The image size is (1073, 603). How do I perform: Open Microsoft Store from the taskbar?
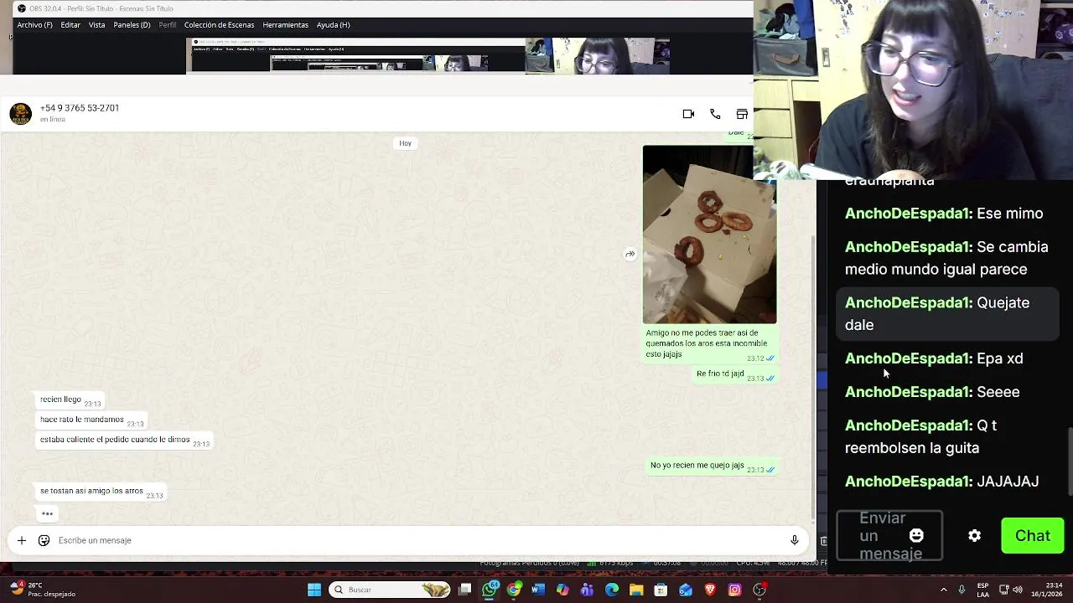[661, 590]
